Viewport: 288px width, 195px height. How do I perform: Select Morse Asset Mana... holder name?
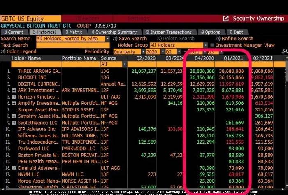[39, 181]
